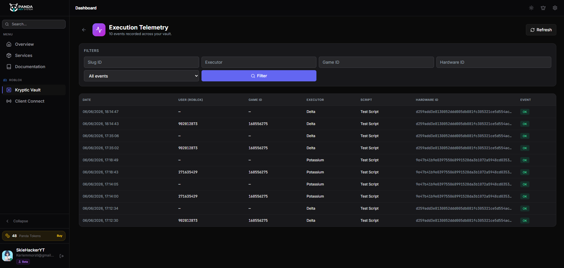The width and height of the screenshot is (564, 268).
Task: Click the Documentation book icon
Action: [x=9, y=67]
